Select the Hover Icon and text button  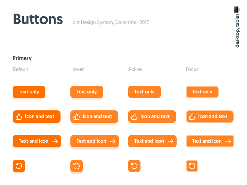(x=94, y=117)
